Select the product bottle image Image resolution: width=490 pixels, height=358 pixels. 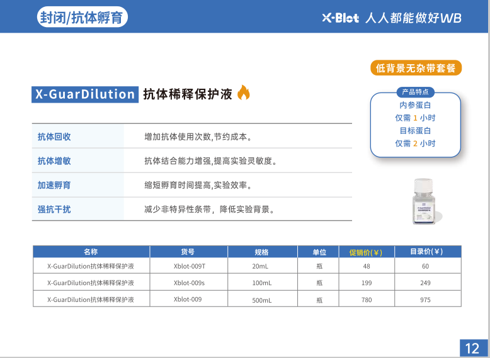tap(424, 201)
